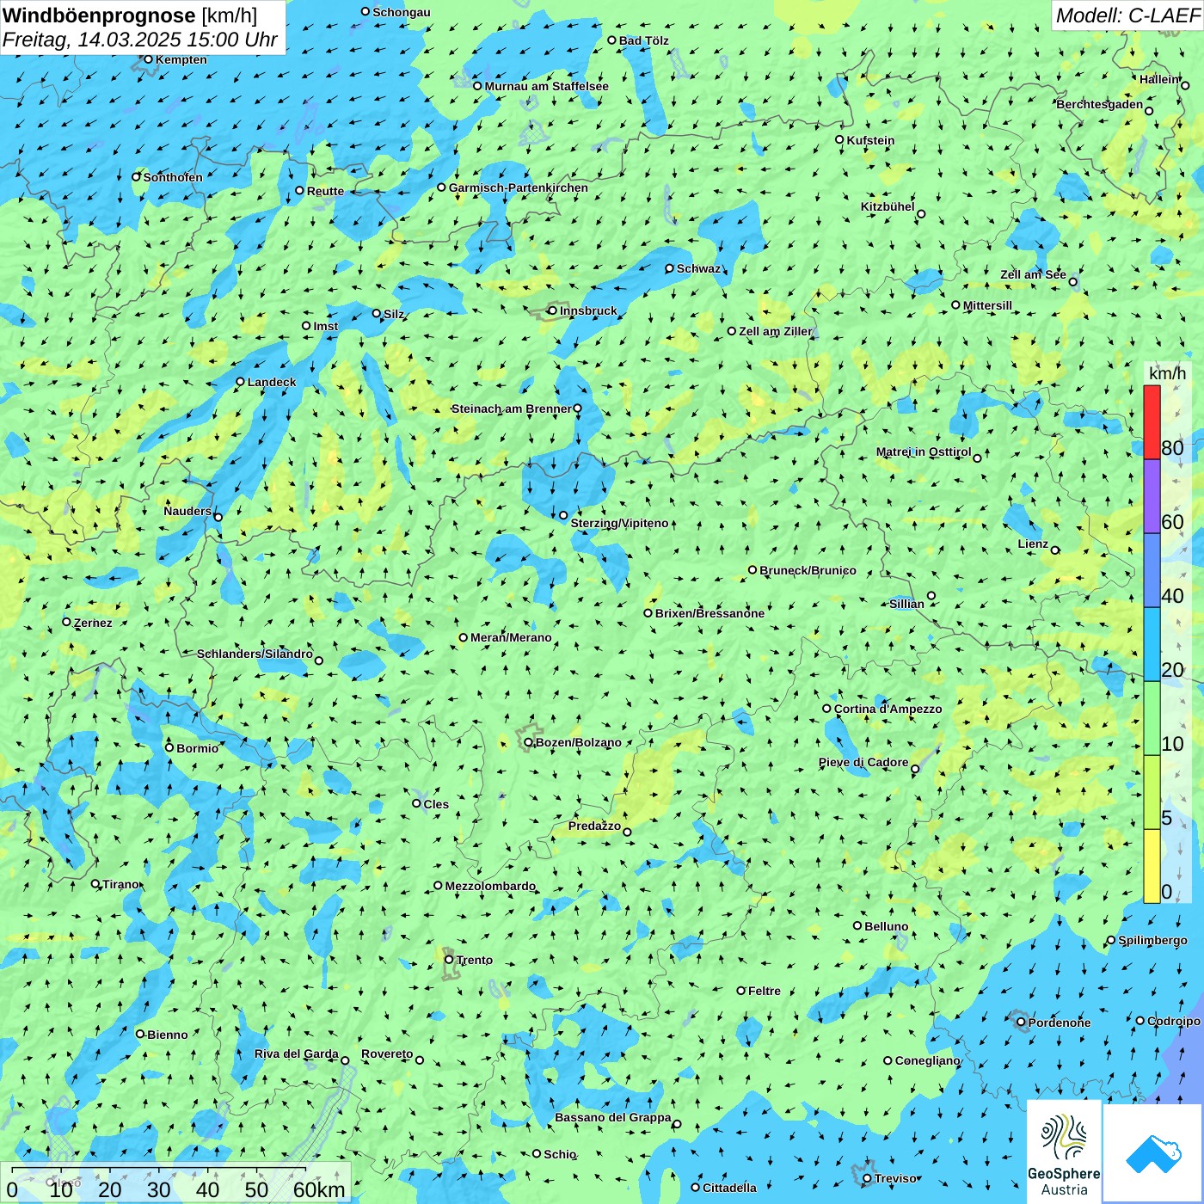
Task: Click the Cittadella label
Action: click(x=730, y=1188)
